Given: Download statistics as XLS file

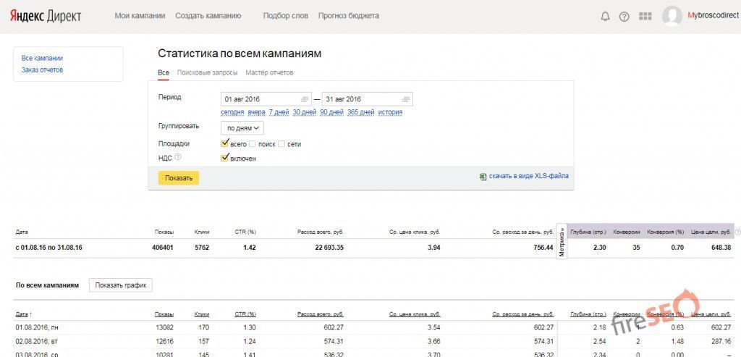Looking at the screenshot, I should (x=528, y=176).
